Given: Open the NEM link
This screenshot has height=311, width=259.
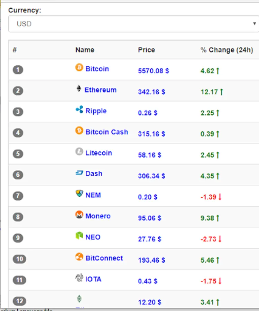Looking at the screenshot, I should click(x=93, y=195).
